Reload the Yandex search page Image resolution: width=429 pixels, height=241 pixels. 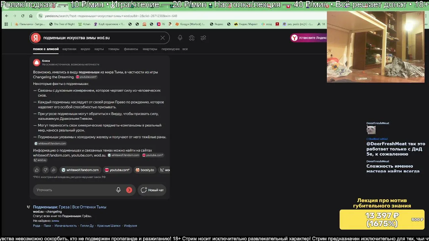(x=22, y=16)
